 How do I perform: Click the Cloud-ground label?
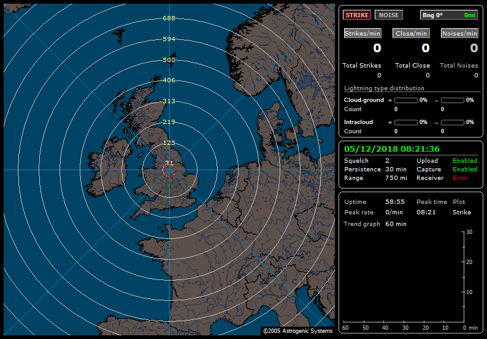pos(364,100)
